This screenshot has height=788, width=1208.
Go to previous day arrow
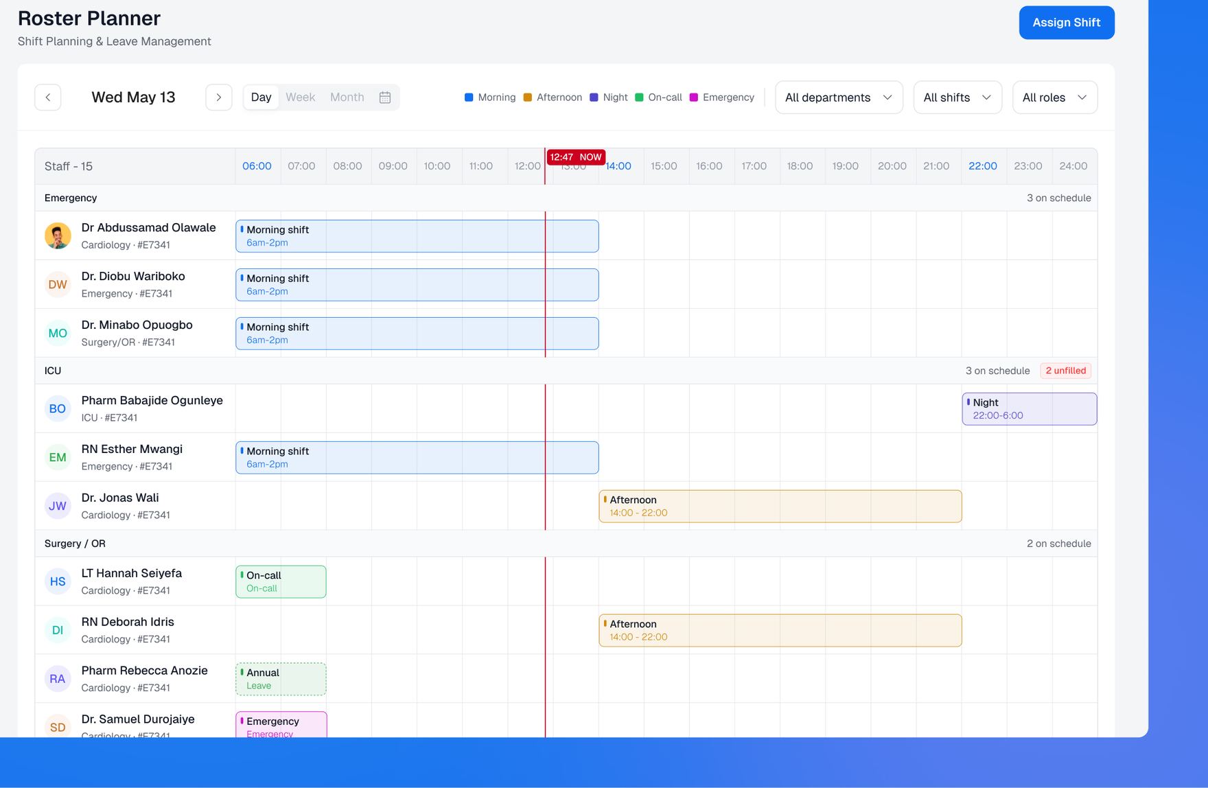48,97
